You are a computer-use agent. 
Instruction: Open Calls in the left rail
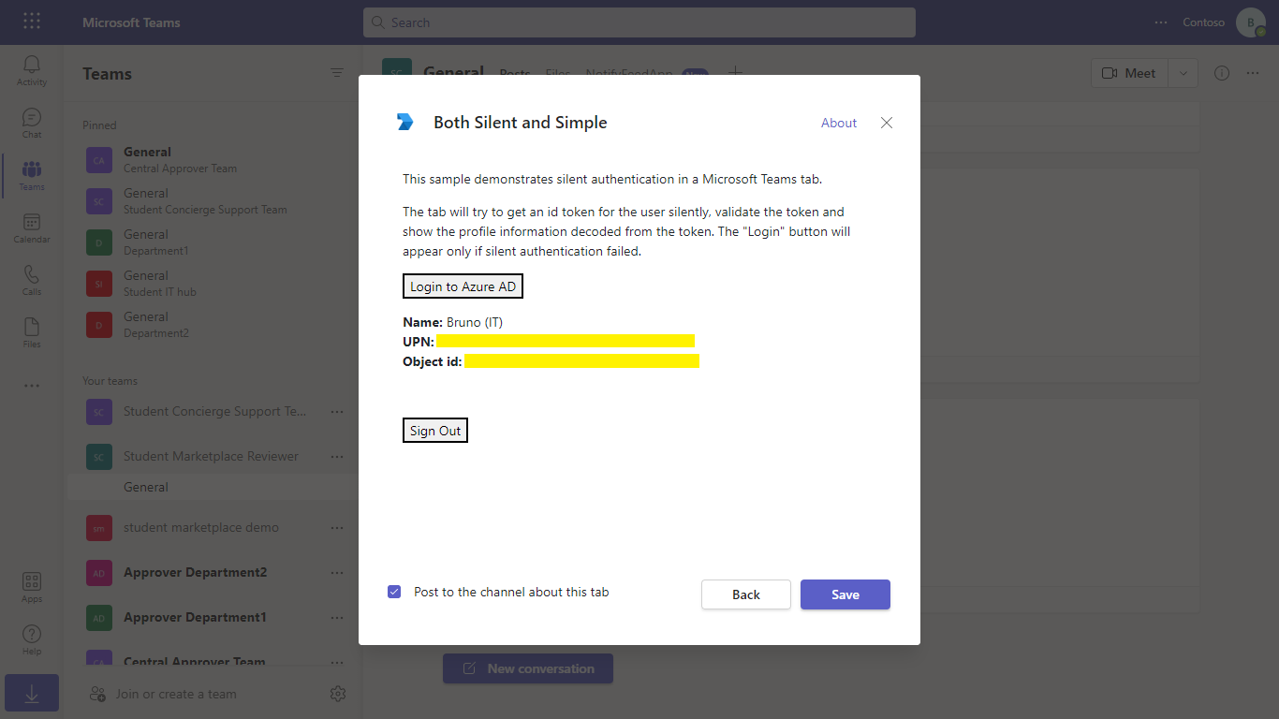click(x=32, y=274)
